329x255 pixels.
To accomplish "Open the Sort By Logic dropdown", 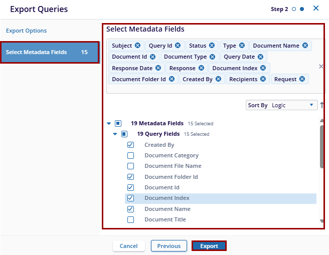I will [x=282, y=105].
